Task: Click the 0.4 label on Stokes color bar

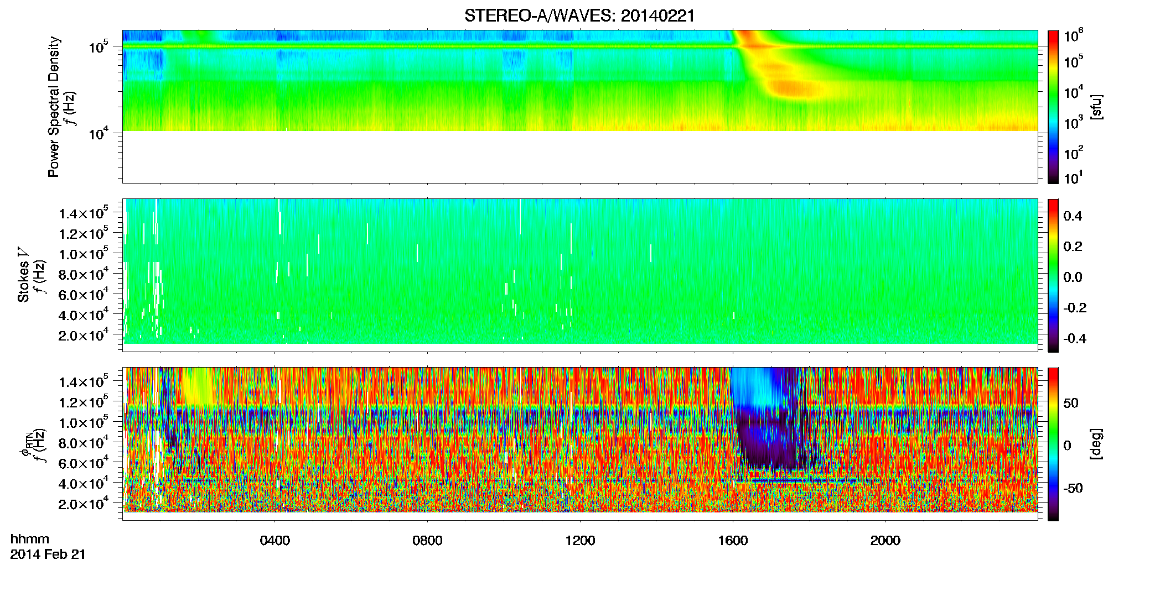Action: point(1073,216)
